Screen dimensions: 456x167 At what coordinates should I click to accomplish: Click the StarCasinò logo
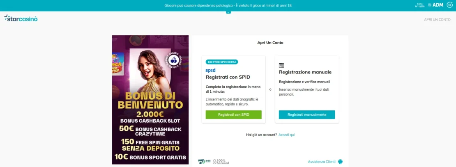[x=21, y=18]
